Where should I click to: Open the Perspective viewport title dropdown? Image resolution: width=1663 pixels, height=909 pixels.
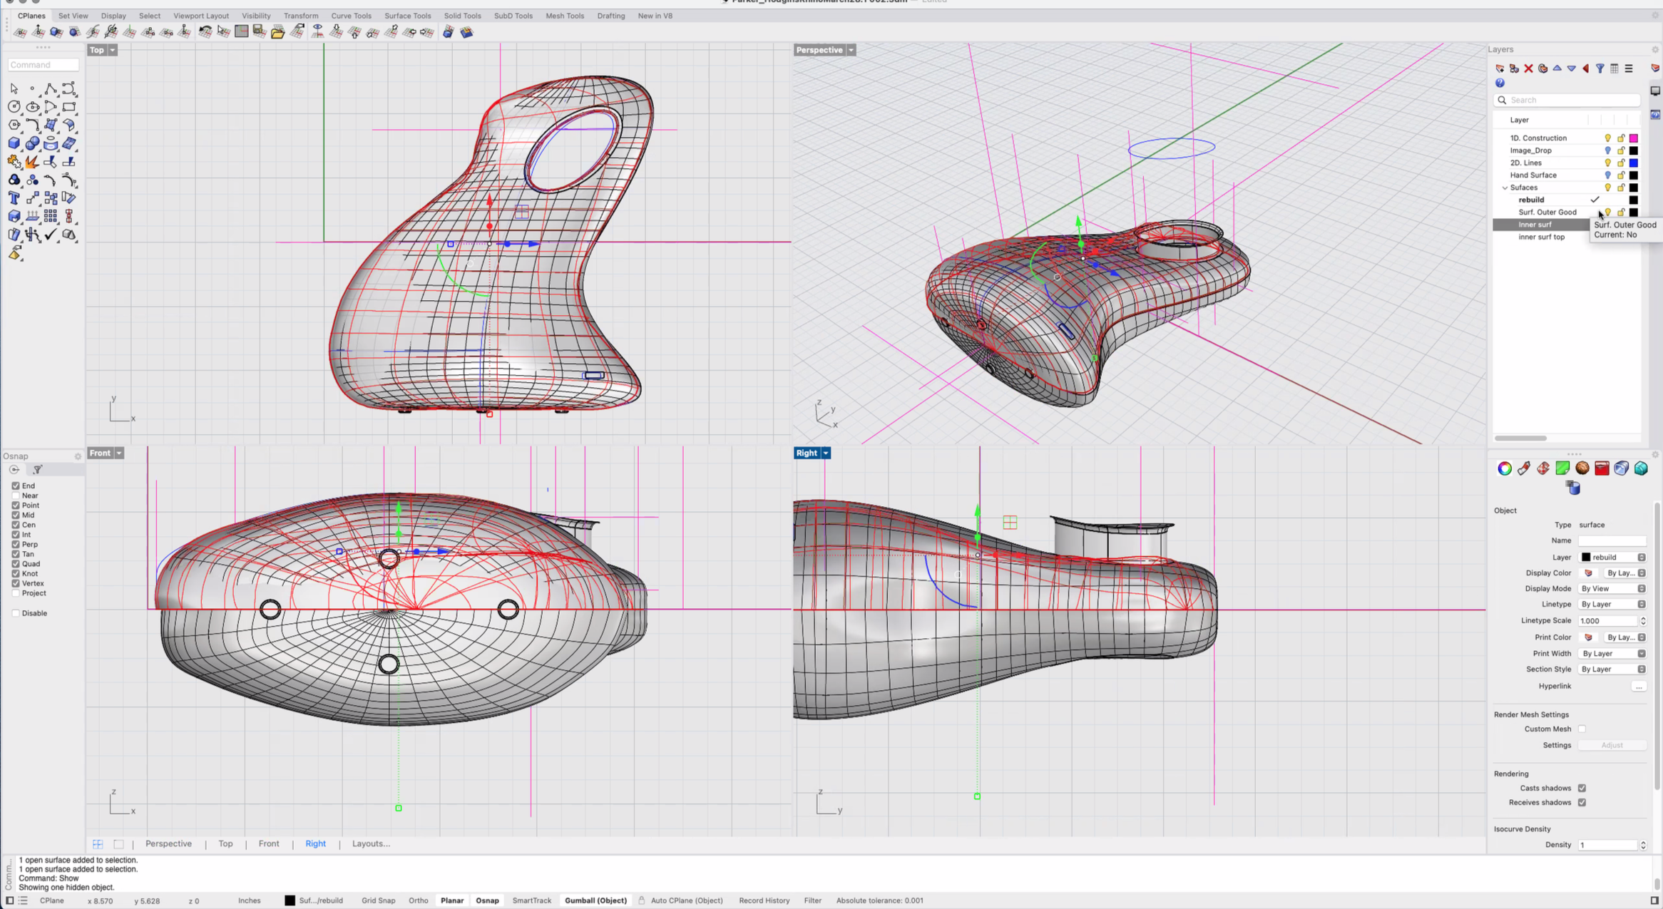click(x=851, y=50)
